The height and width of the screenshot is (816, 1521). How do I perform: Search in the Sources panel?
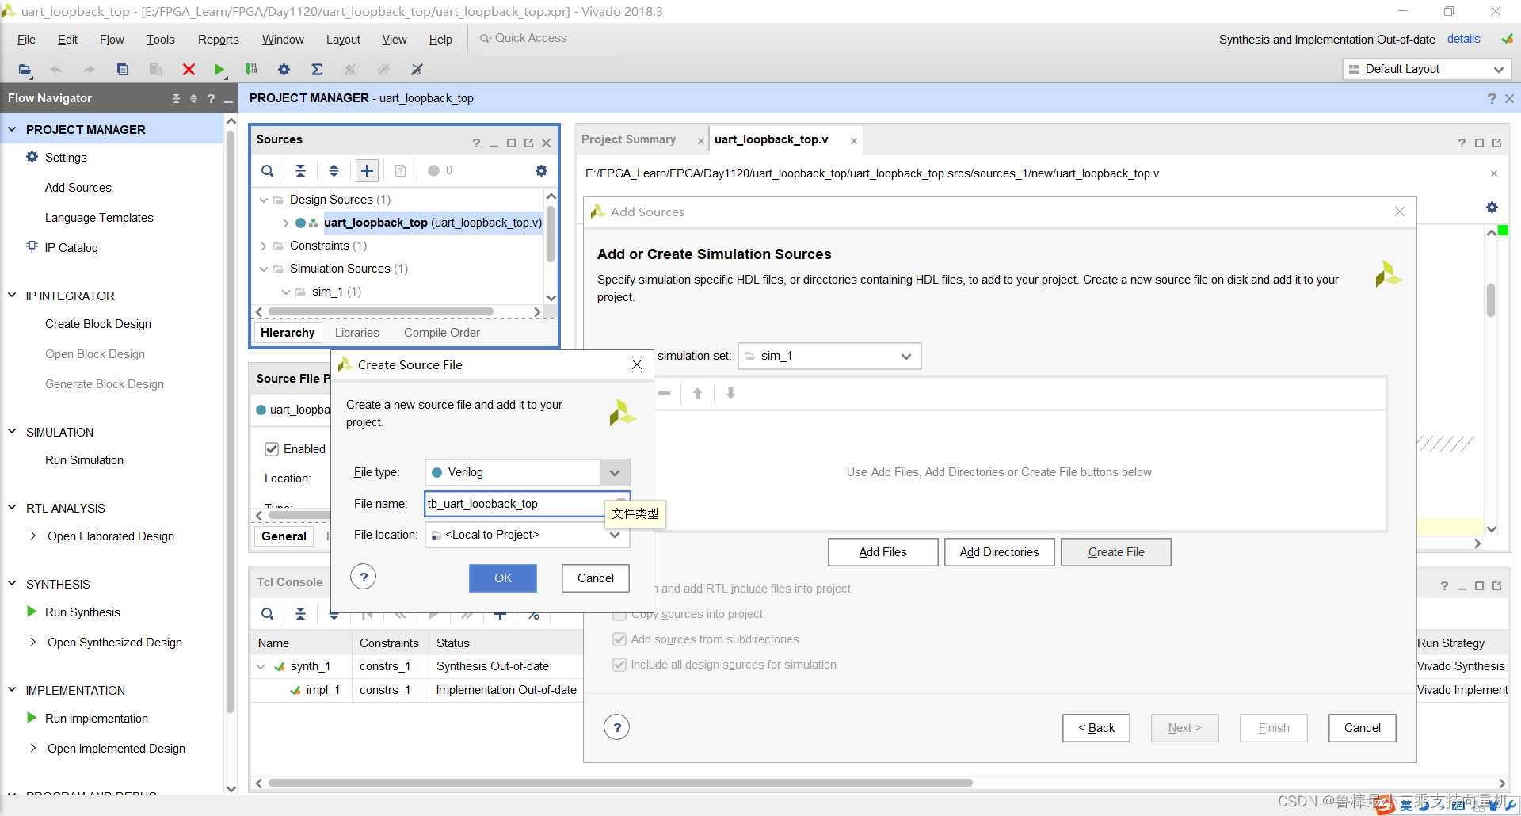pyautogui.click(x=268, y=170)
